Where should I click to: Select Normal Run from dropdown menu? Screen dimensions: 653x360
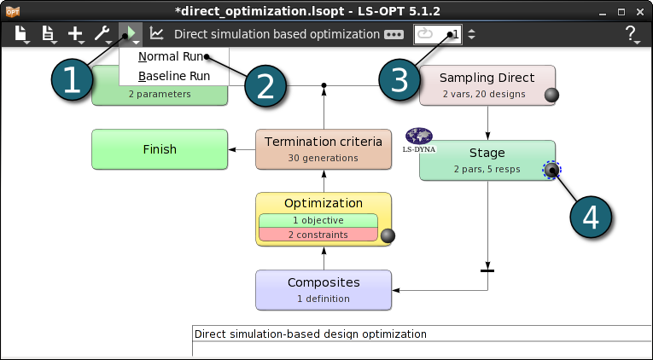coord(173,56)
